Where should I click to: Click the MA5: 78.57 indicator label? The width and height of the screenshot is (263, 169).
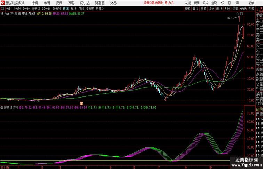[x=29, y=14]
